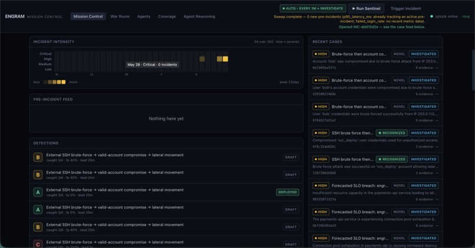Click the HIGH severity badge on case 9bf39b393ad3
The image size is (475, 248).
[x=321, y=212]
